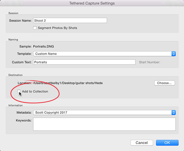Confirm settings with the OK button

pos(167,143)
